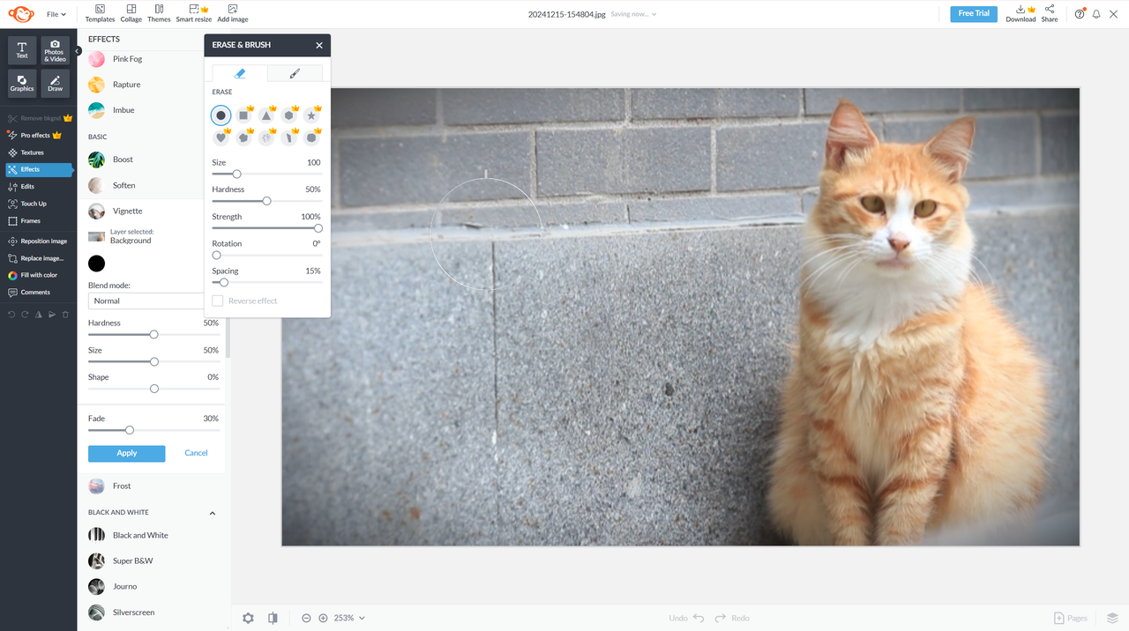This screenshot has height=631, width=1129.
Task: Open the saving status dropdown arrow
Action: [x=654, y=14]
